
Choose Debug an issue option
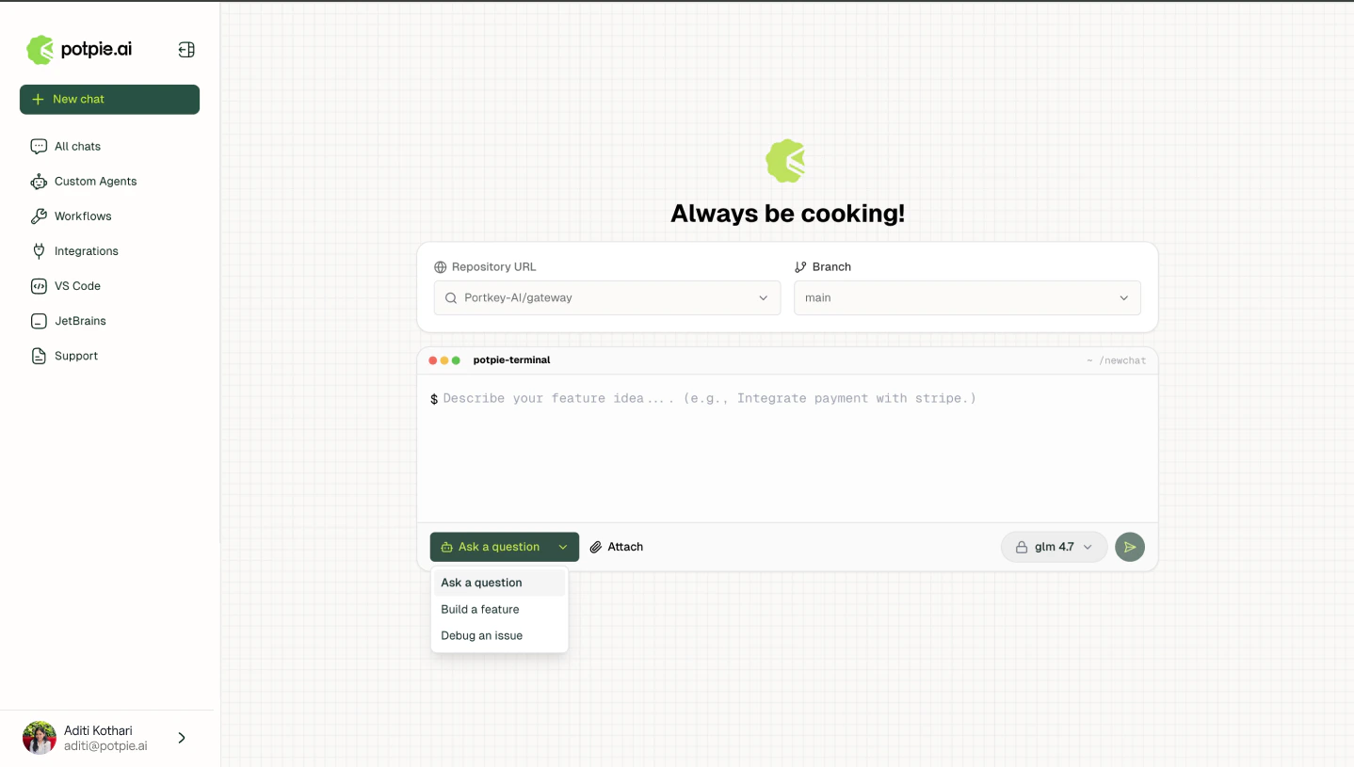[x=499, y=635]
